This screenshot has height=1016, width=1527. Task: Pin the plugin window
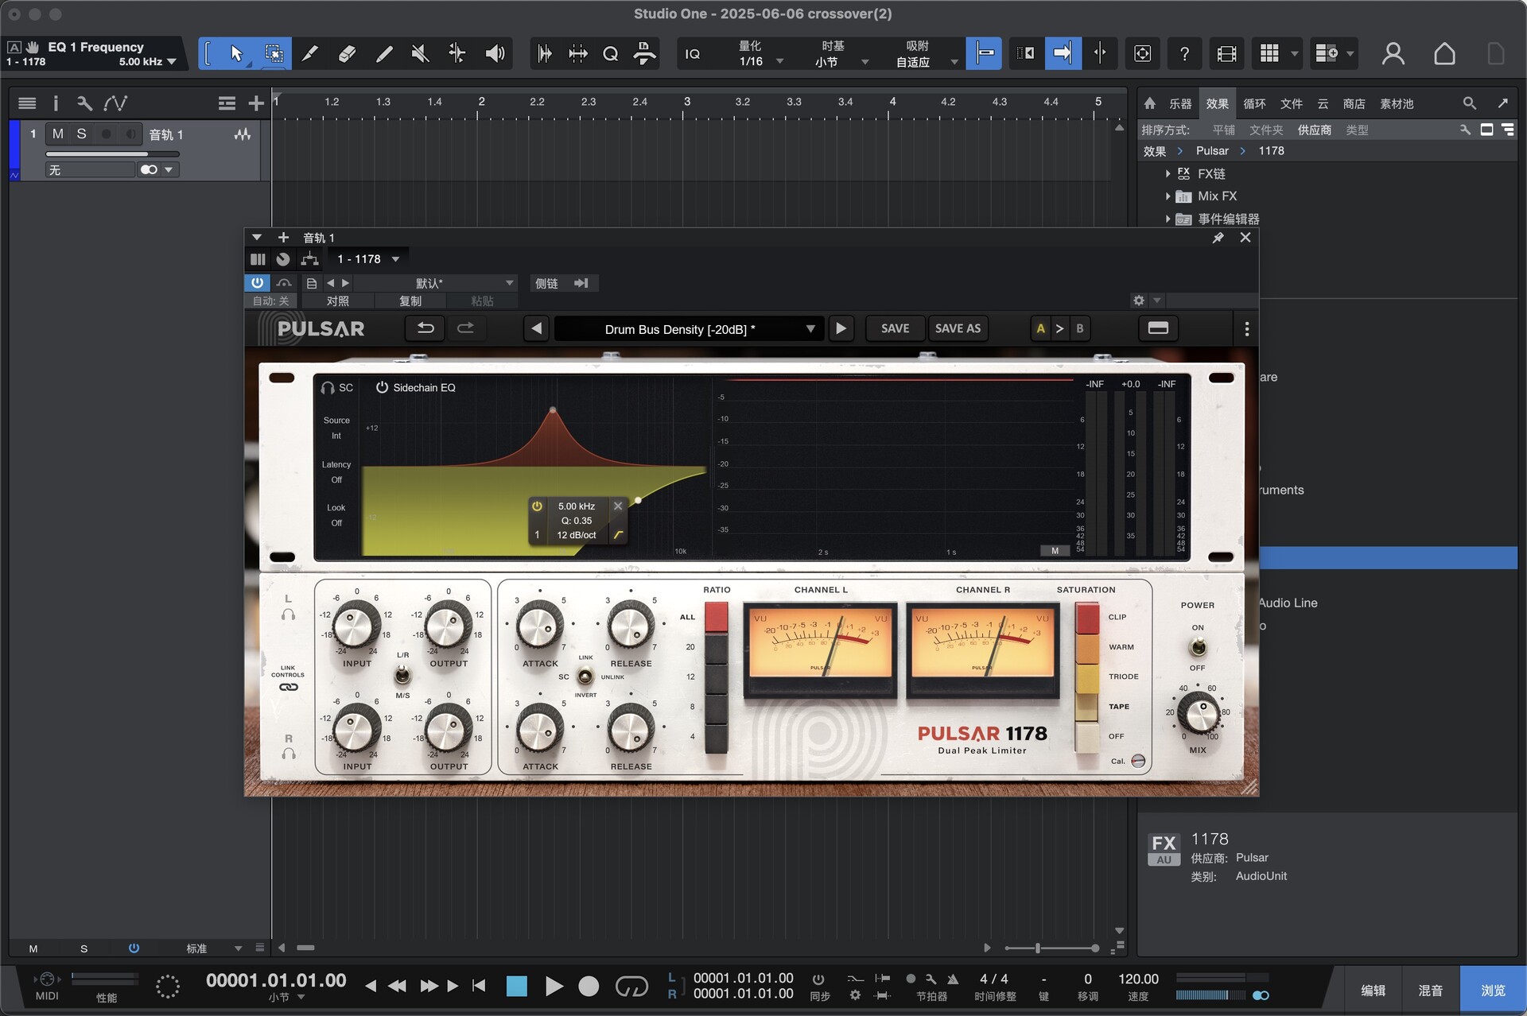click(1218, 238)
